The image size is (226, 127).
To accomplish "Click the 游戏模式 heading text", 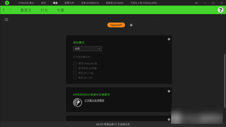I will click(79, 43).
